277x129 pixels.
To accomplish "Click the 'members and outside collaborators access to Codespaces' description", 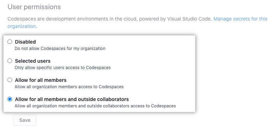I will (95, 106).
